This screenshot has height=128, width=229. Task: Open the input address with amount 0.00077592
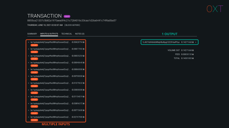(50, 49)
